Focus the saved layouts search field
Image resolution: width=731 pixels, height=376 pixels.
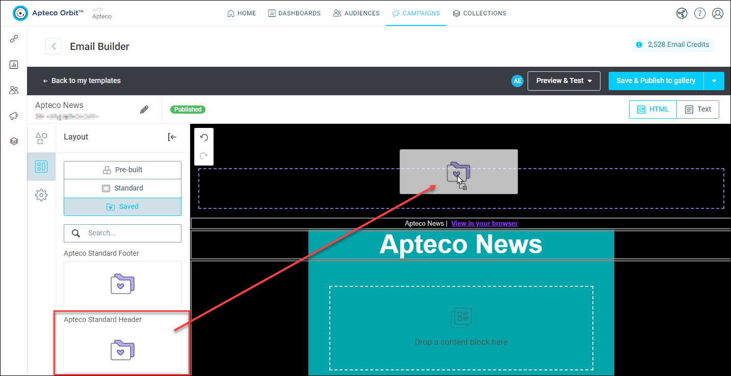pyautogui.click(x=122, y=233)
